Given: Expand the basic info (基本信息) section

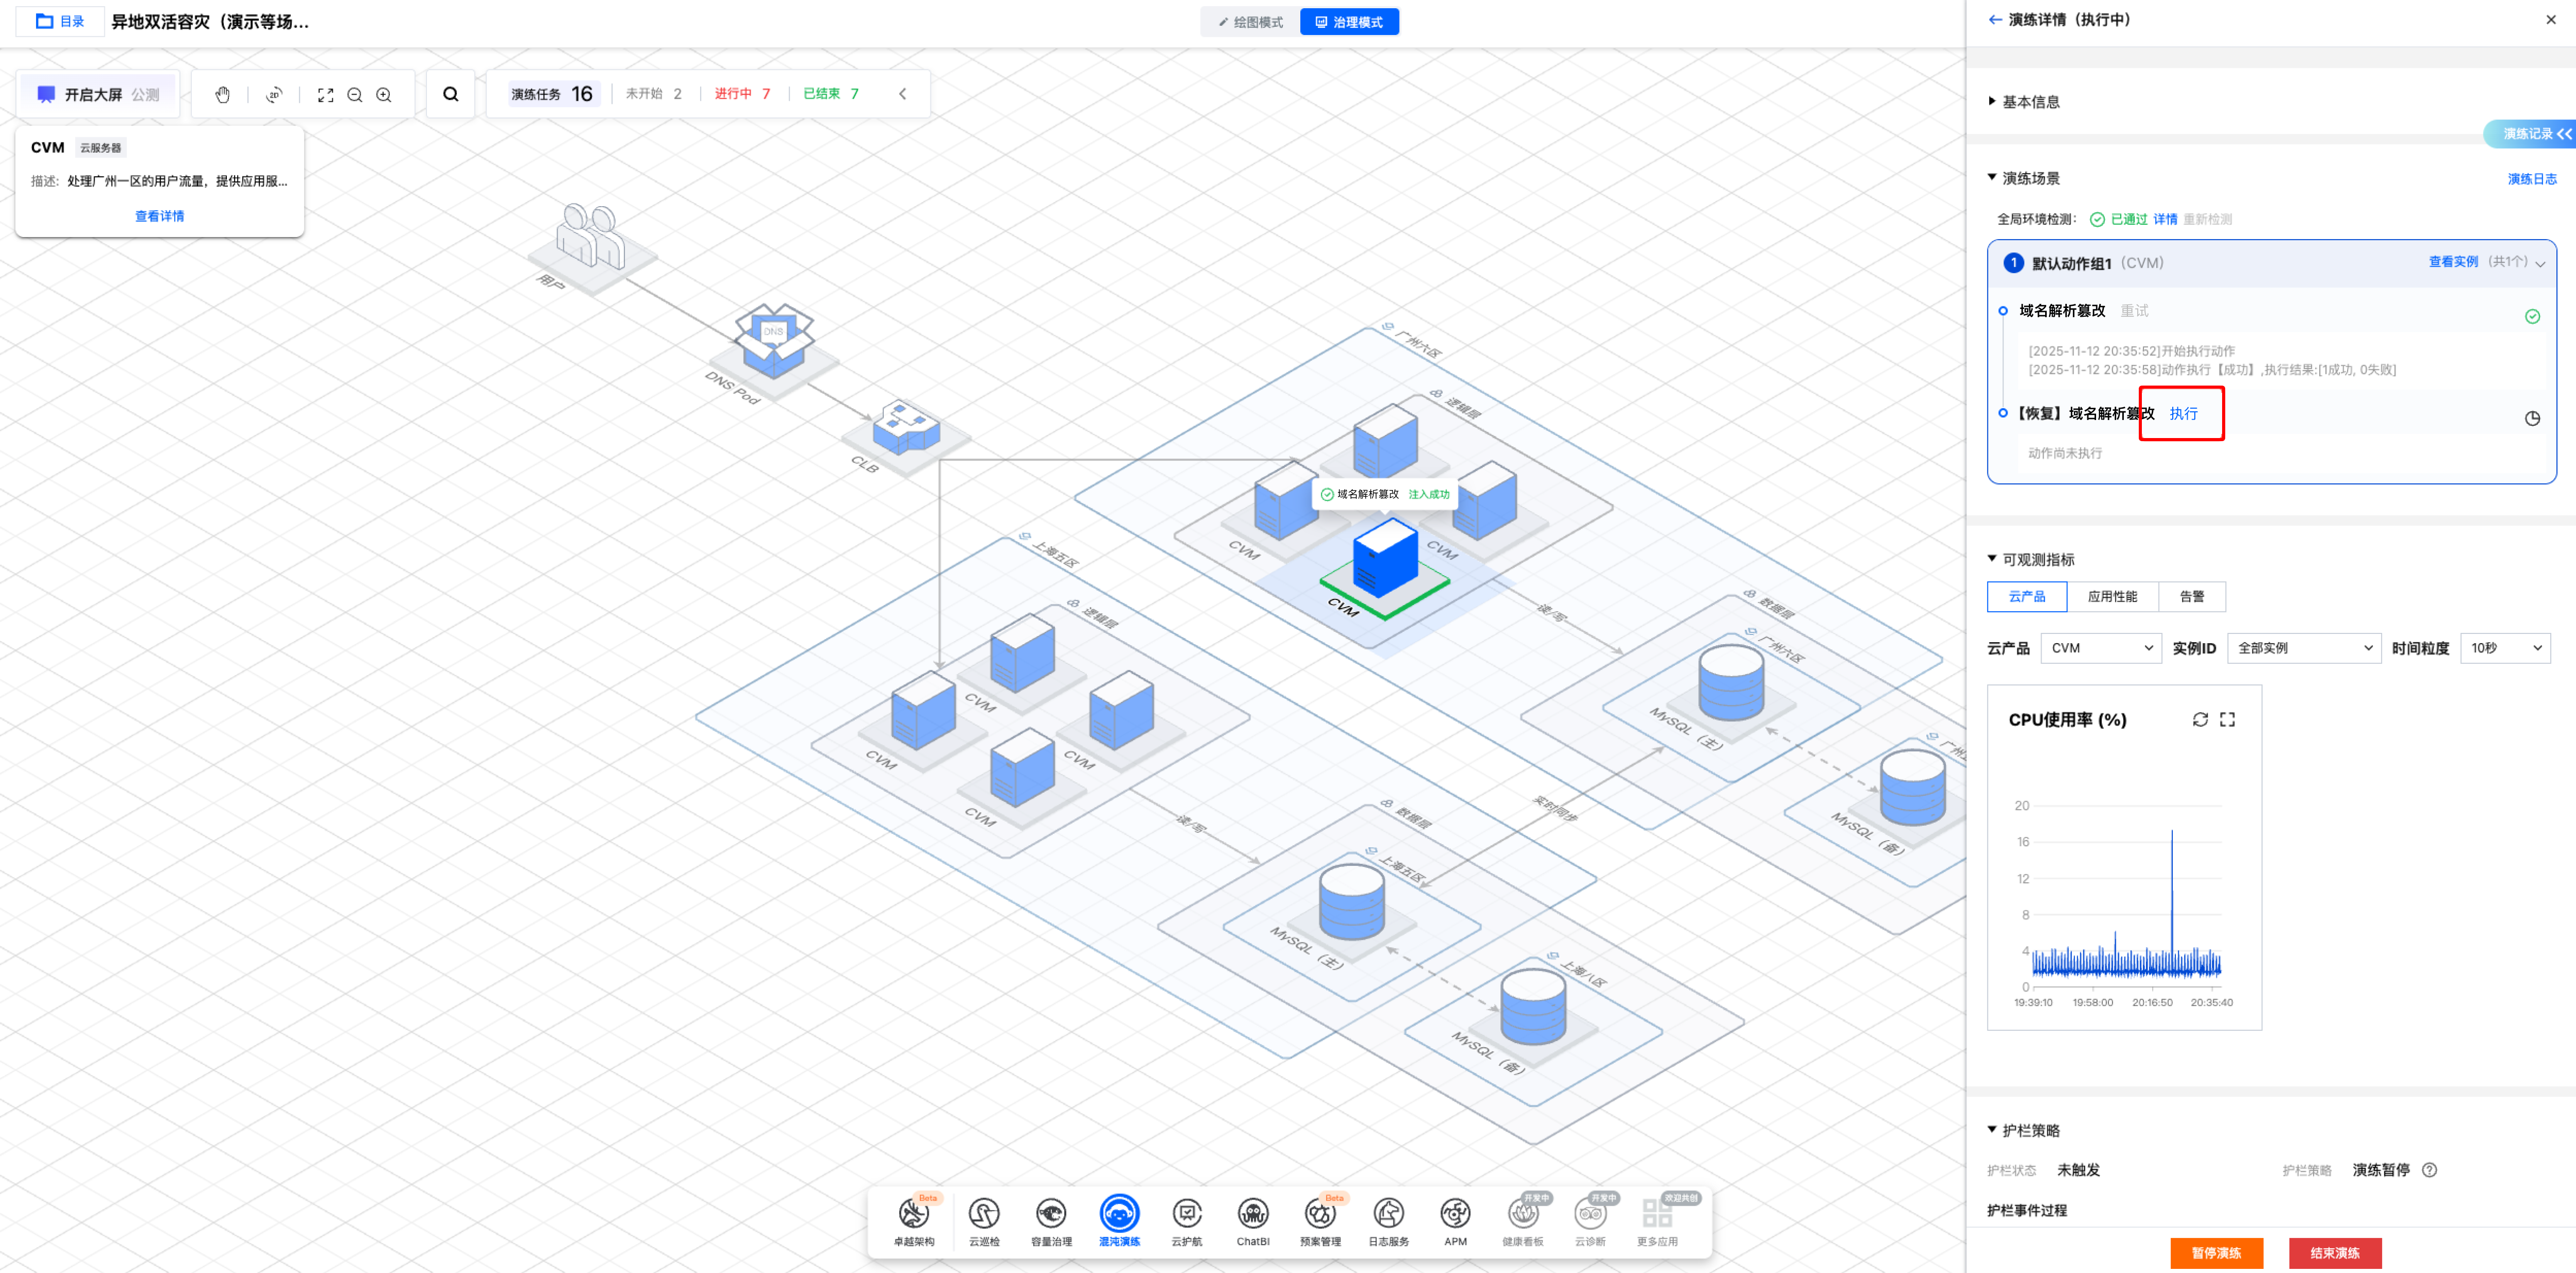Looking at the screenshot, I should (x=2029, y=102).
